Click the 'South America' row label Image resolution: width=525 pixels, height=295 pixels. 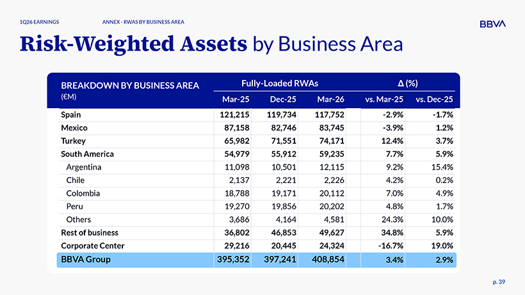click(x=87, y=154)
